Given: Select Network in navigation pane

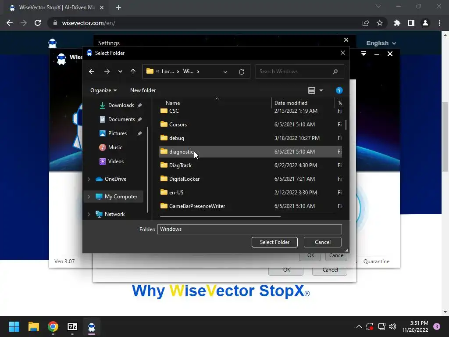Looking at the screenshot, I should pyautogui.click(x=114, y=214).
